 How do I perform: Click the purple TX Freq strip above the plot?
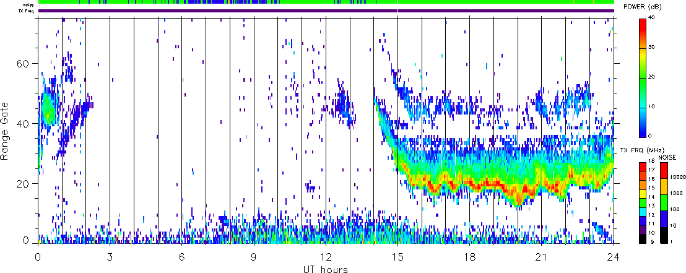(x=326, y=11)
